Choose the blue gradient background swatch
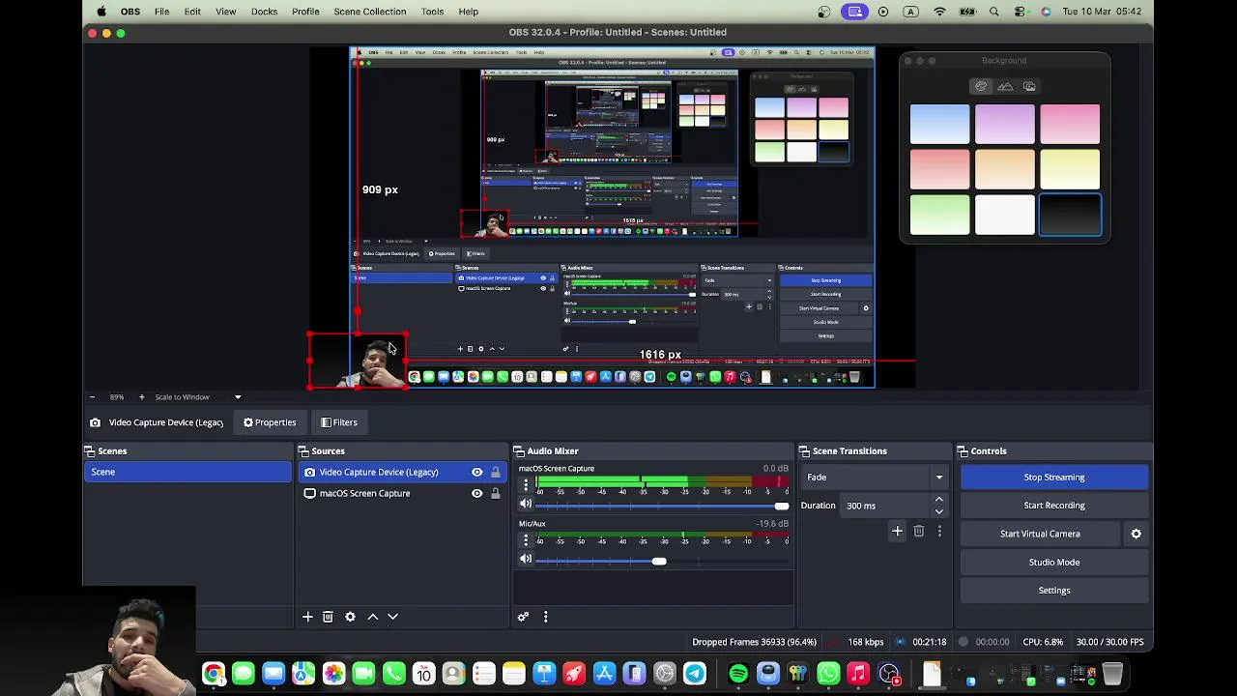 [939, 123]
